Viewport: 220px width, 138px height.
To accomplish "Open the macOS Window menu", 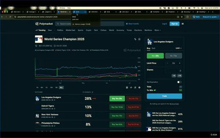I will (62, 8).
